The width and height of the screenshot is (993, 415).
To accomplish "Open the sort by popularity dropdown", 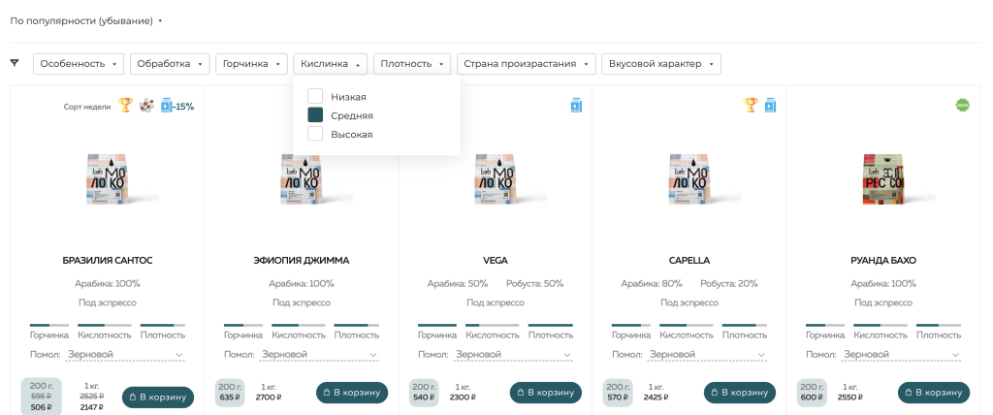I will [x=86, y=20].
